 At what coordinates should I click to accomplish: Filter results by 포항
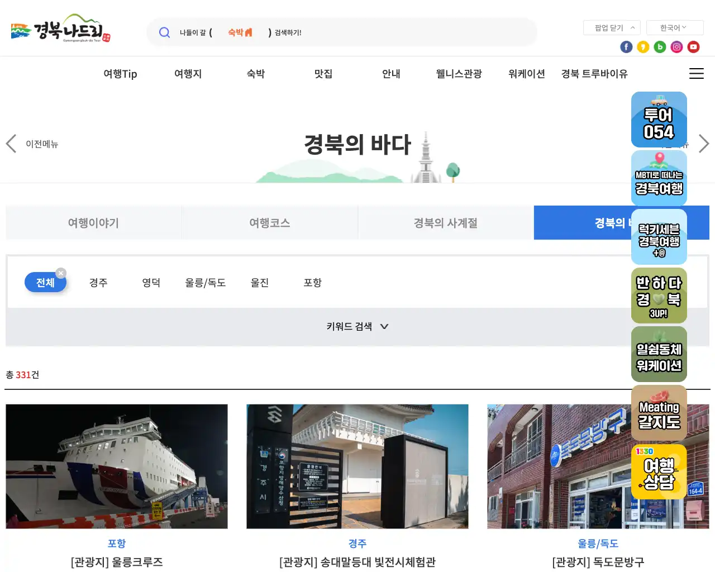pos(312,283)
